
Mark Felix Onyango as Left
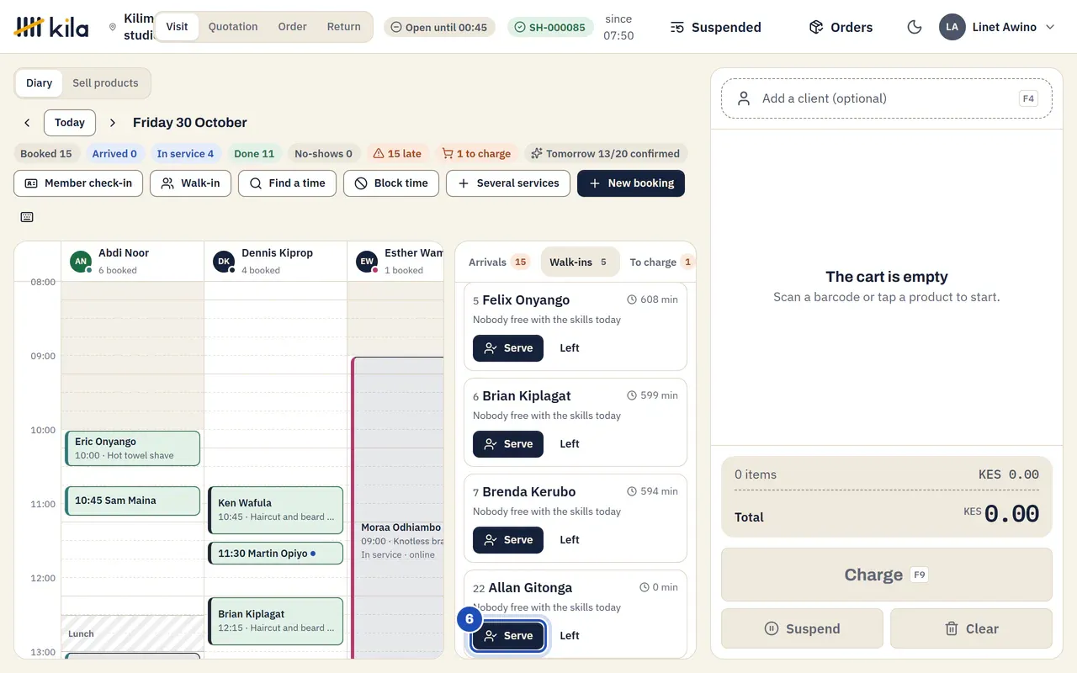click(x=570, y=348)
